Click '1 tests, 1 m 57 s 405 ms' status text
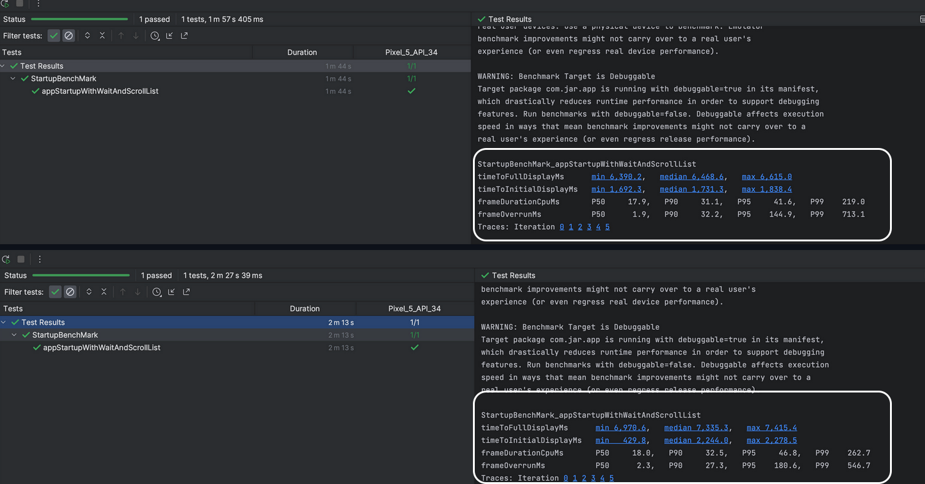Viewport: 925px width, 484px height. click(x=222, y=20)
